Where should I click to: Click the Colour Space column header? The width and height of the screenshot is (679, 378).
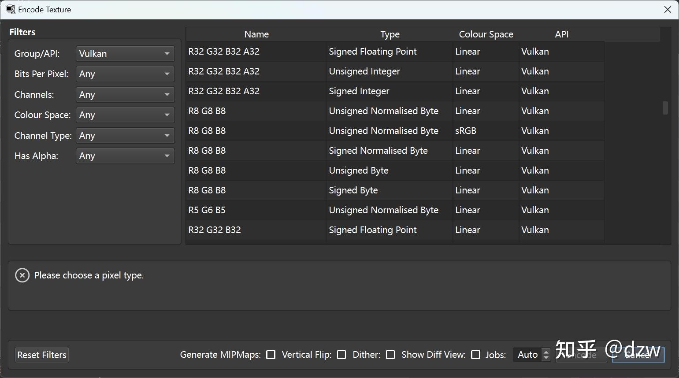coord(486,34)
